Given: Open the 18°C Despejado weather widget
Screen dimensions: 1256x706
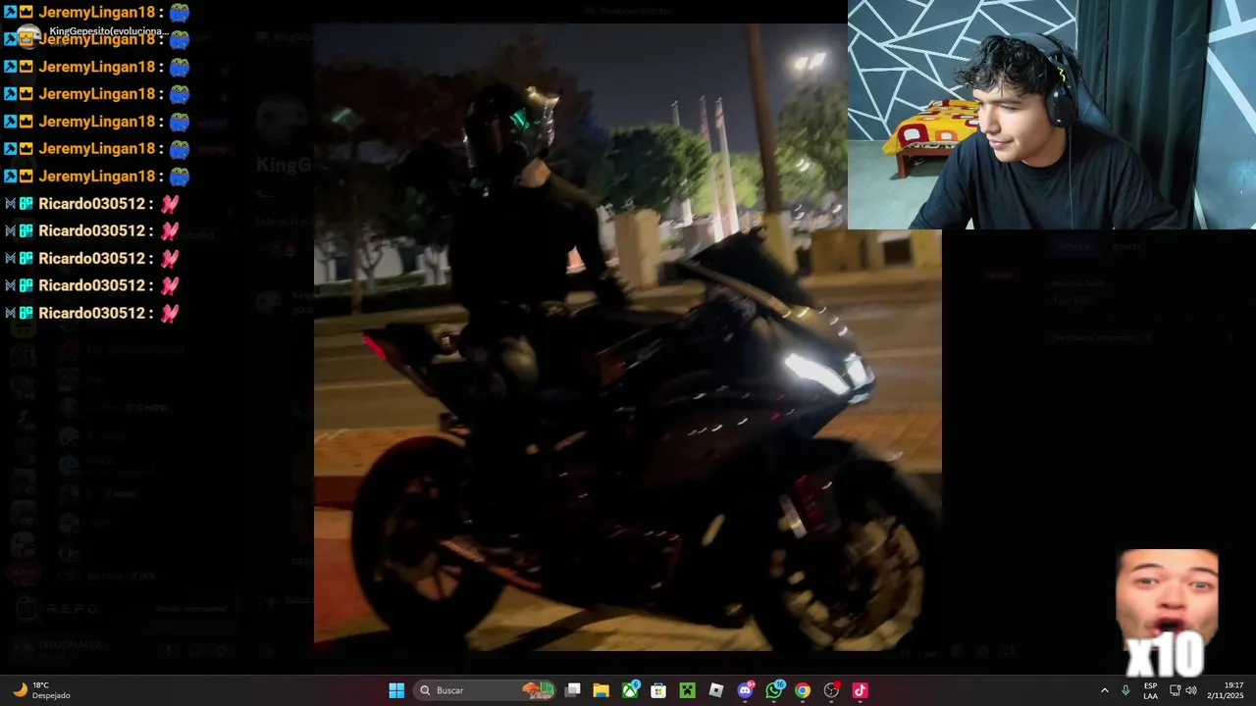Looking at the screenshot, I should (42, 690).
